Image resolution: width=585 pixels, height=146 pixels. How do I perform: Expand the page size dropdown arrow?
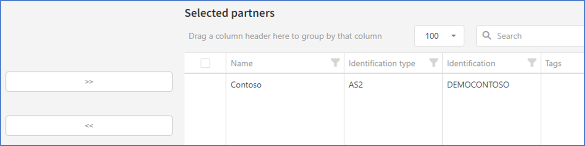454,36
